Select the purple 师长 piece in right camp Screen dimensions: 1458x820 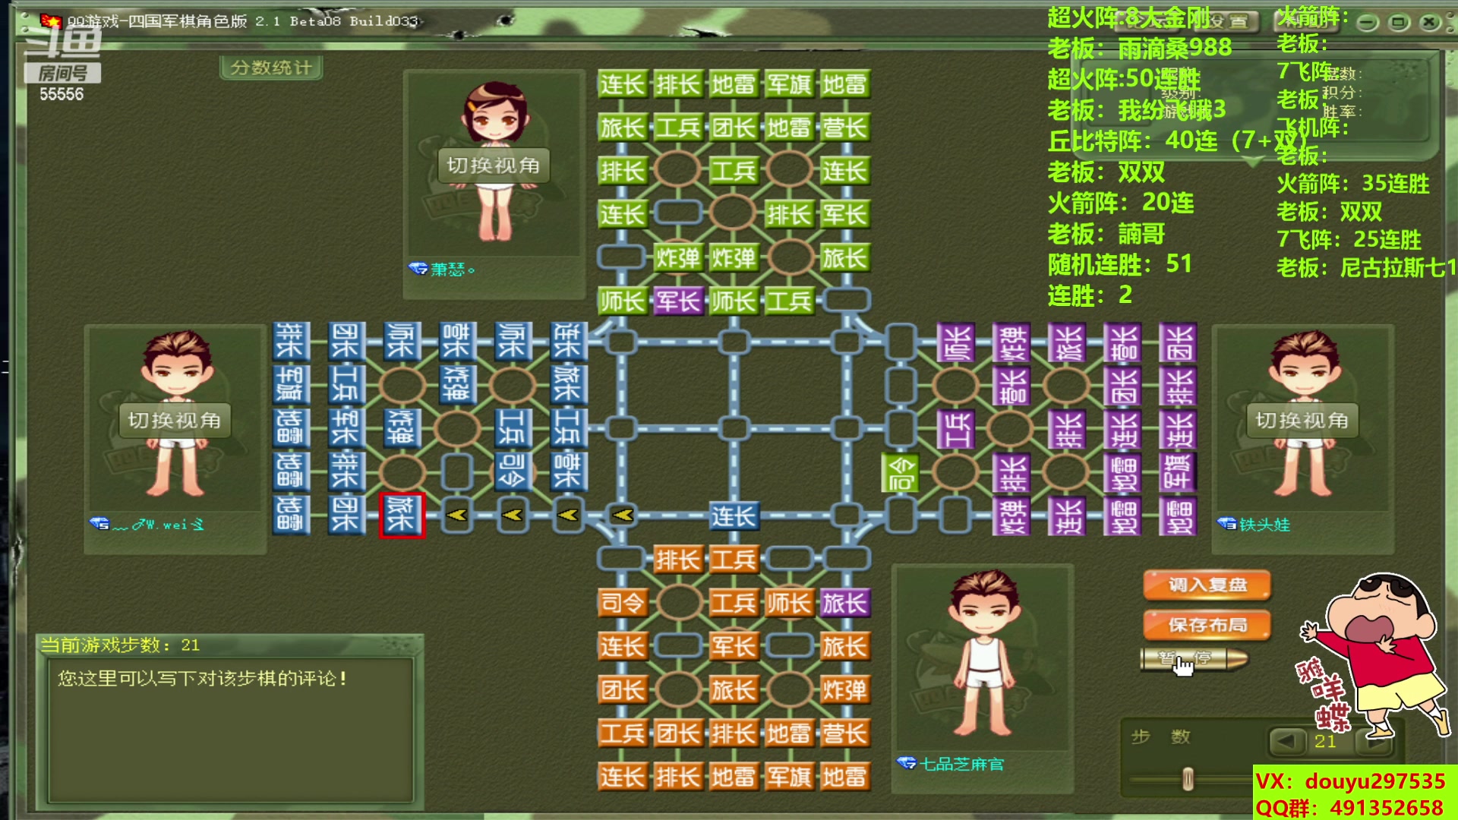956,342
